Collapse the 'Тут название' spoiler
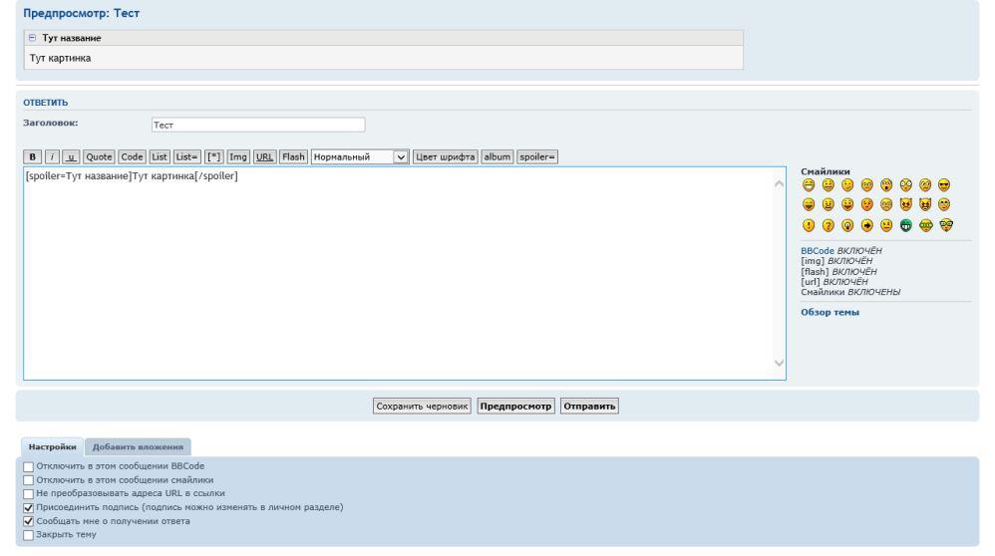Screen dimensions: 995x556 [32, 38]
